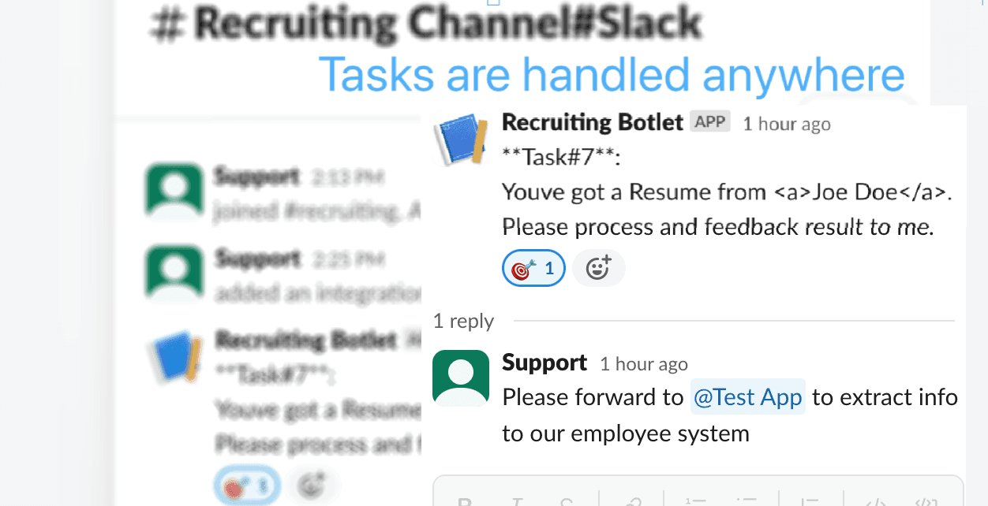Toggle the dart reaction under Task#7 thread message
Viewport: 988px width, 506px height.
coord(533,270)
